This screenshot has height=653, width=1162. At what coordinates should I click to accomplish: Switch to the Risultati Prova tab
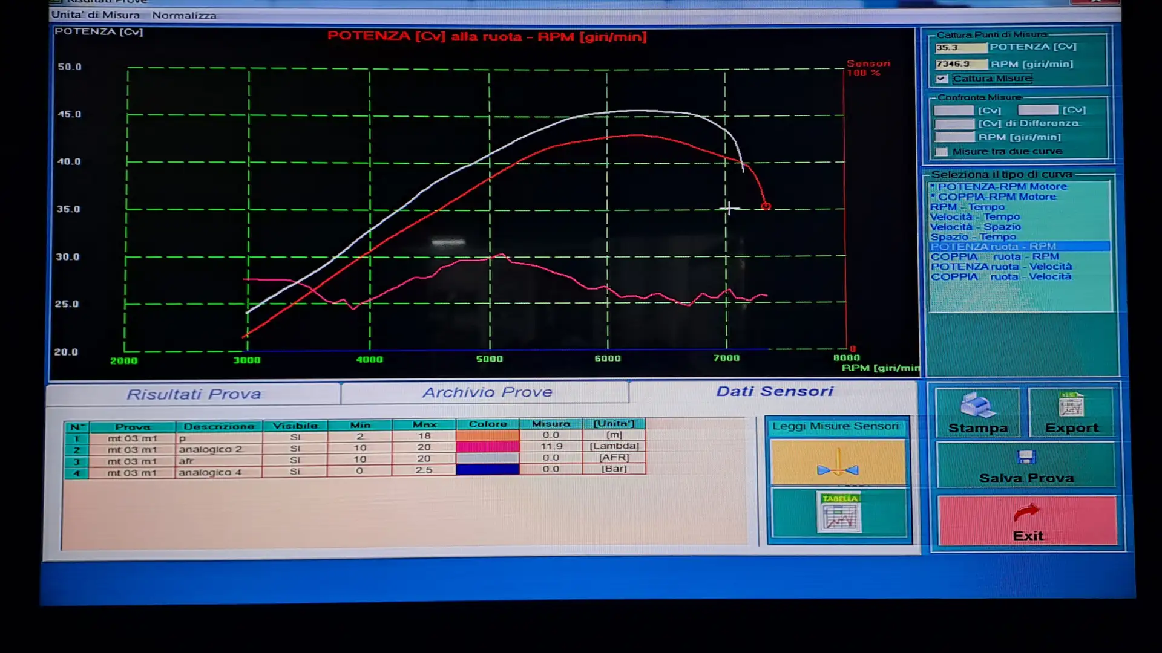[x=194, y=394]
